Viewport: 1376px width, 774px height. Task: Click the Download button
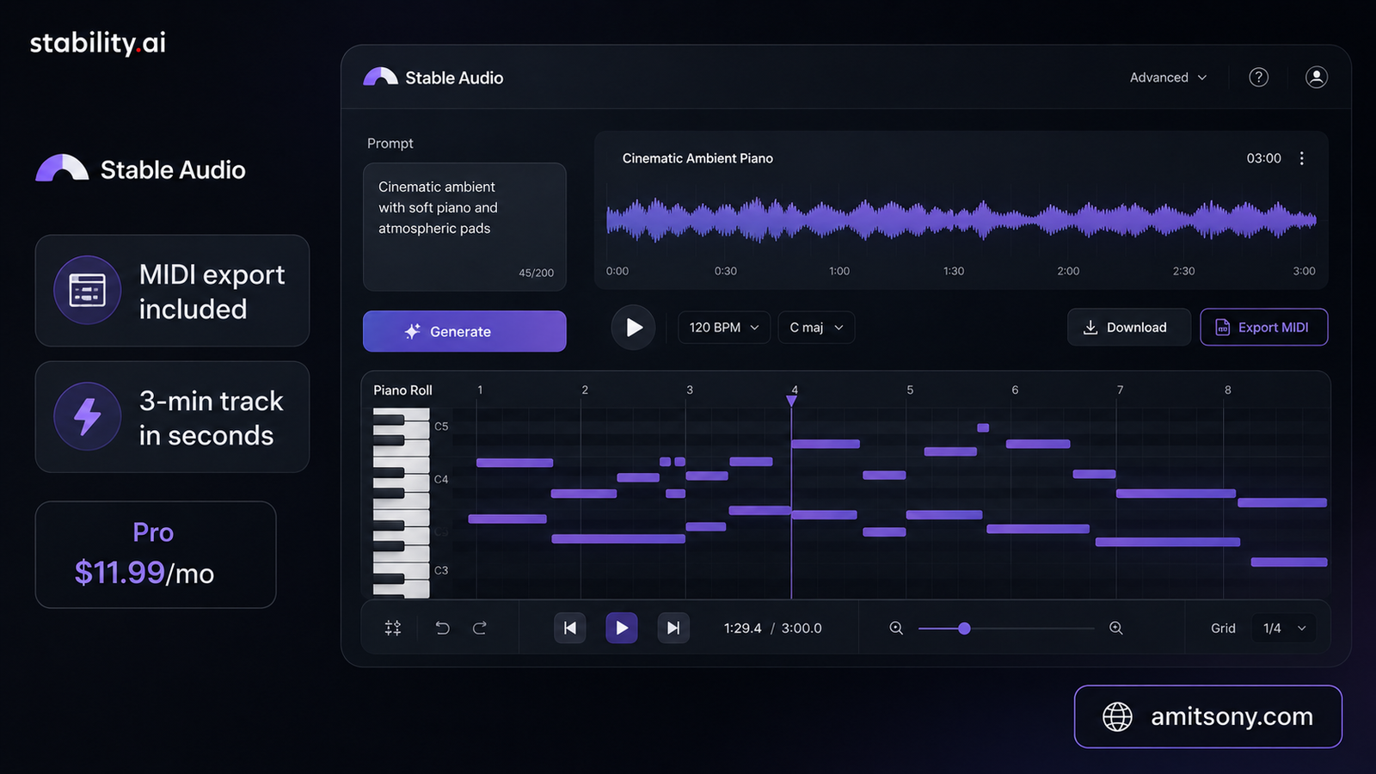pyautogui.click(x=1128, y=328)
